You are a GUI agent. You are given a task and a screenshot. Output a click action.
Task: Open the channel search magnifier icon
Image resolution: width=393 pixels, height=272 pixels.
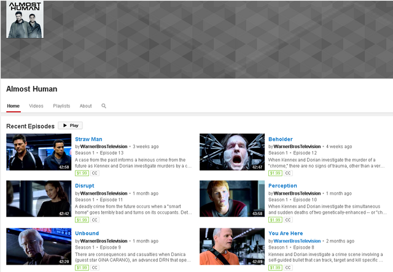pos(104,106)
